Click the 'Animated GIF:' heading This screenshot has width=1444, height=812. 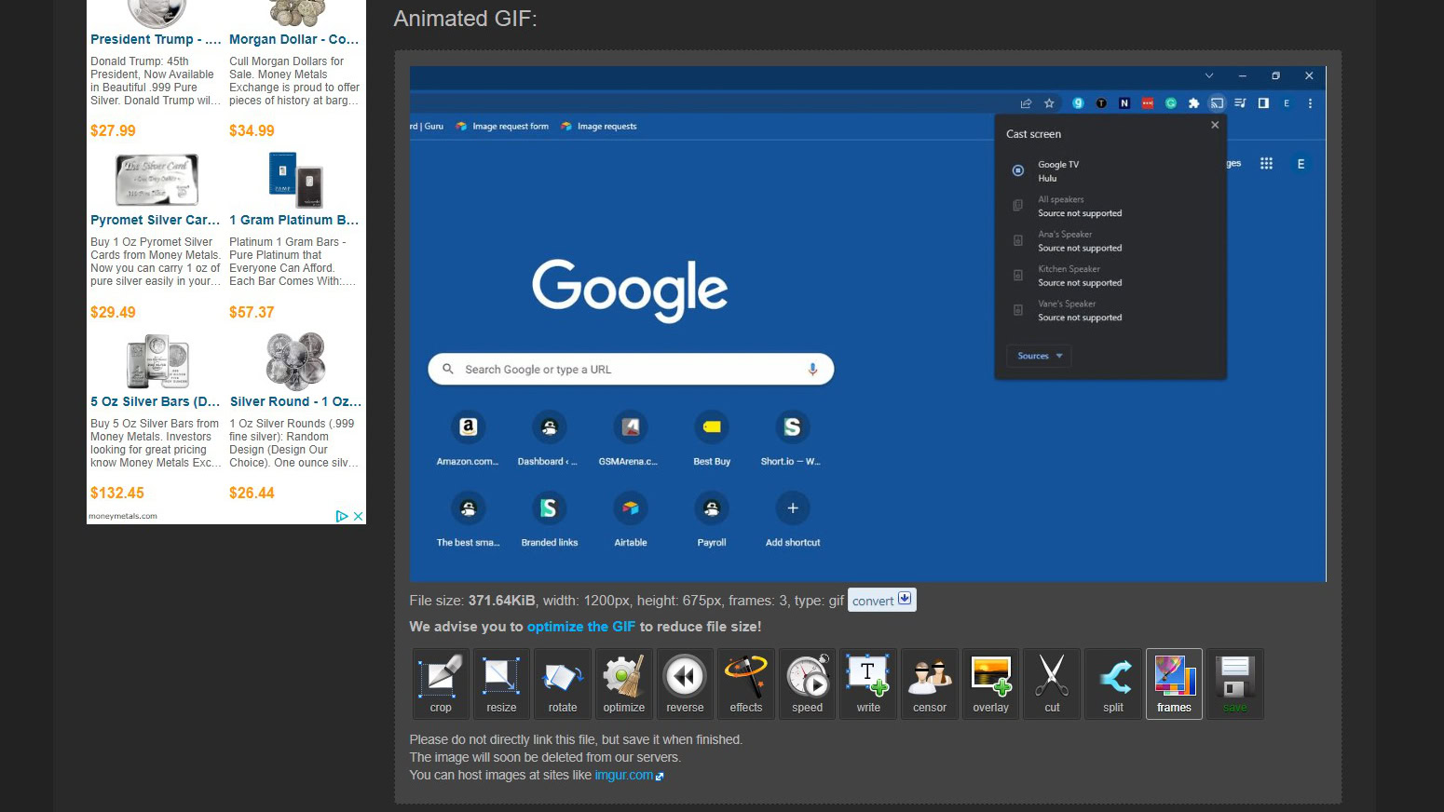[465, 19]
